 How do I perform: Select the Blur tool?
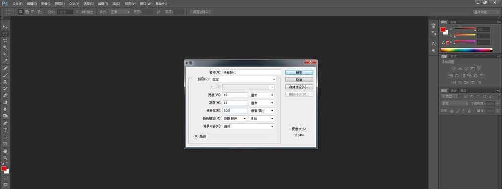(x=5, y=109)
